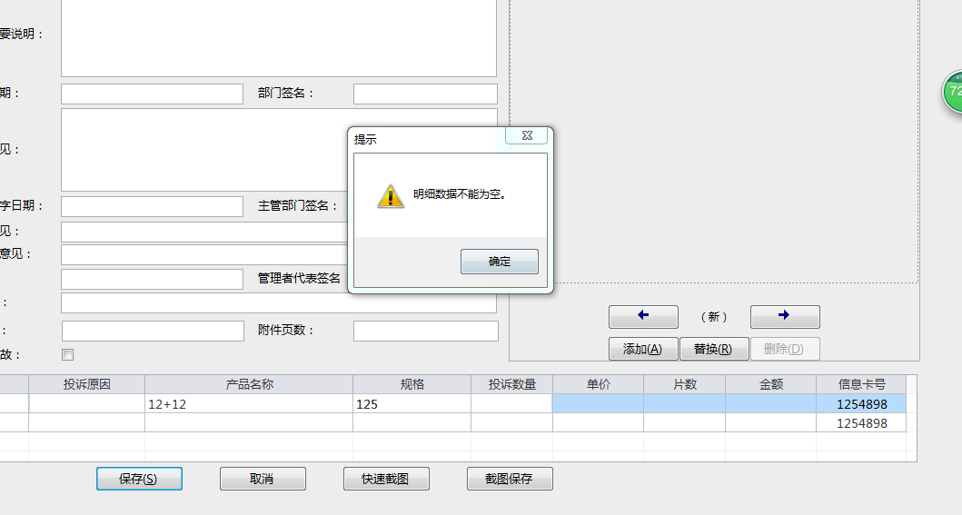This screenshot has height=515, width=962.
Task: Click the left arrow navigation button
Action: [643, 316]
